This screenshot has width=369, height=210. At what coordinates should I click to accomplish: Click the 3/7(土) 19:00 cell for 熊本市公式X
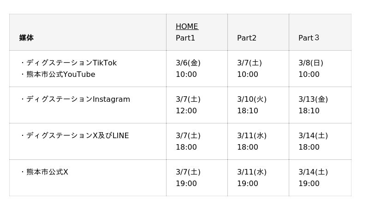(188, 178)
